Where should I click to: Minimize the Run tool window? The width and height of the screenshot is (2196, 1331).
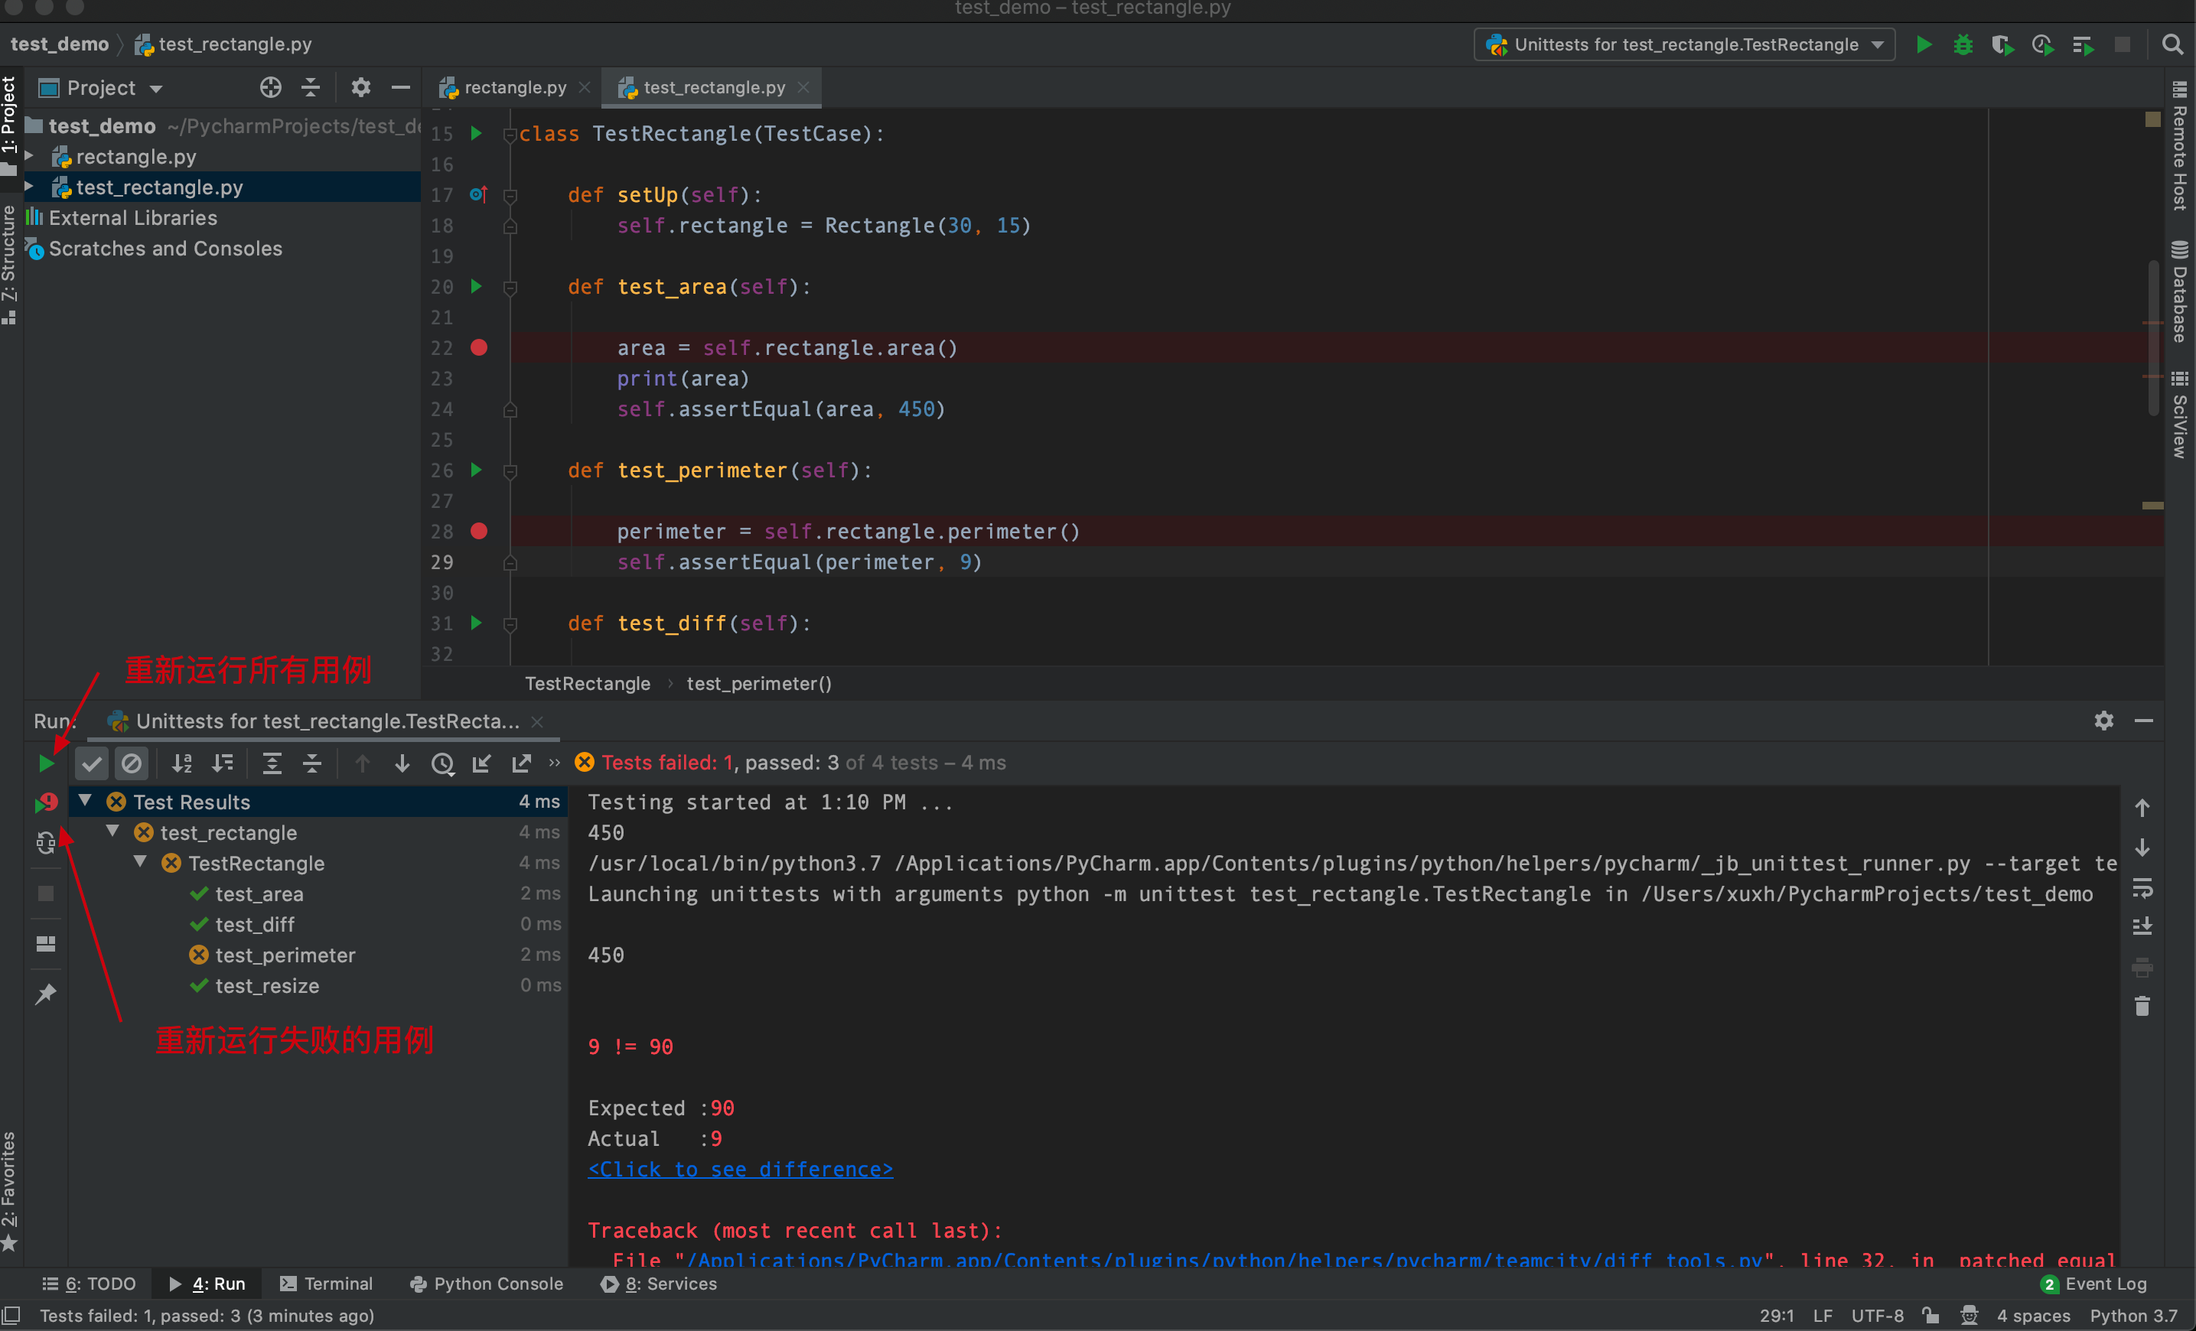click(2144, 721)
